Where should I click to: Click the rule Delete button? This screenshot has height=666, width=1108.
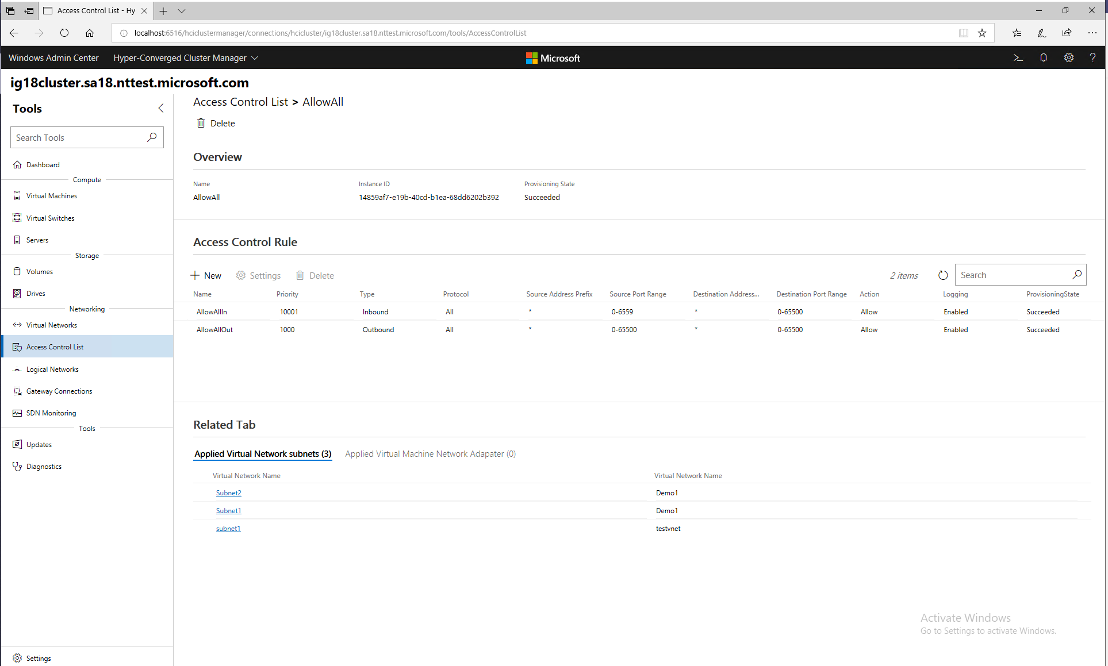[x=315, y=276]
